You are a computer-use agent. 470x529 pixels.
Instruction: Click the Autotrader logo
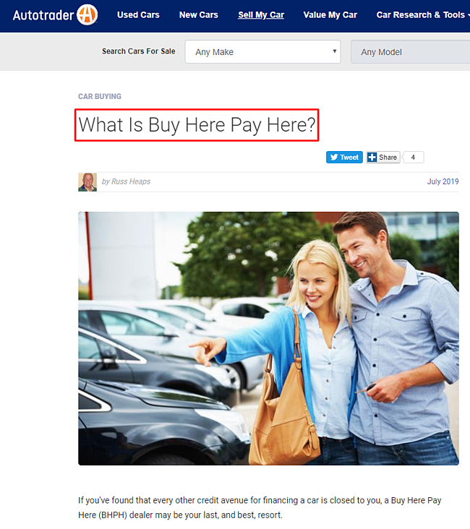tap(55, 15)
